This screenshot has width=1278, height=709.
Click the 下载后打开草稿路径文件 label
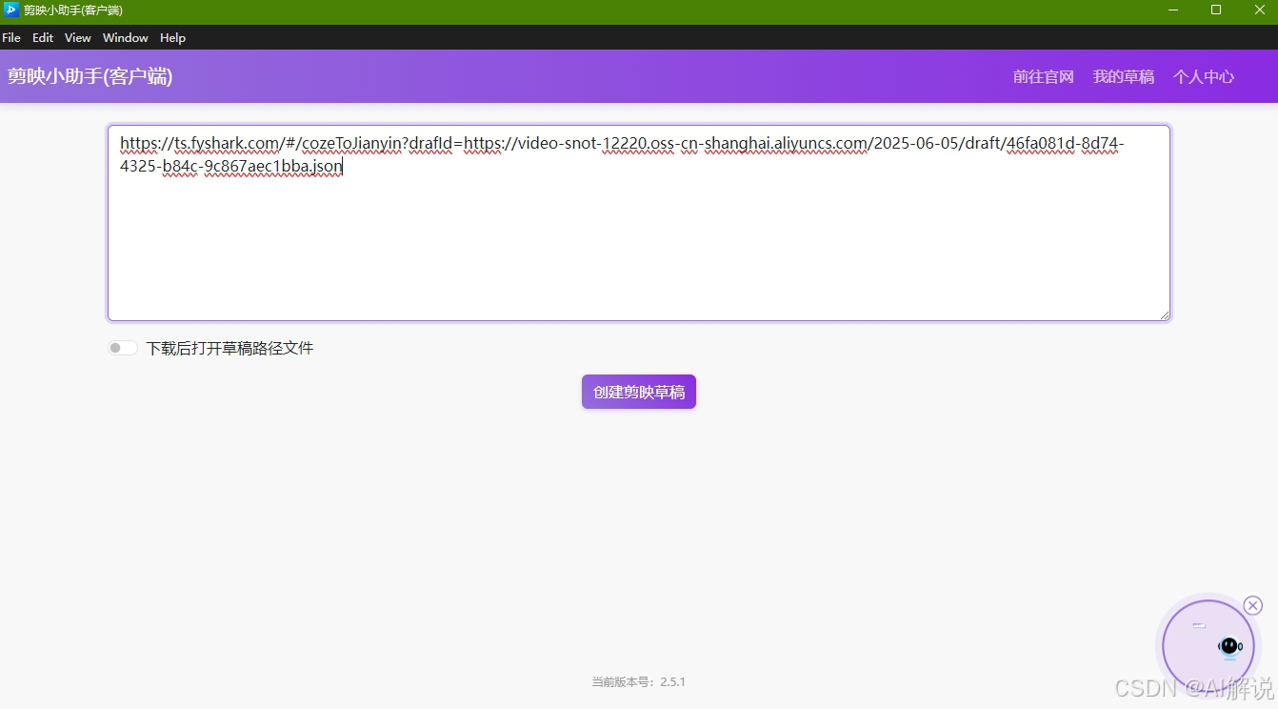click(230, 348)
